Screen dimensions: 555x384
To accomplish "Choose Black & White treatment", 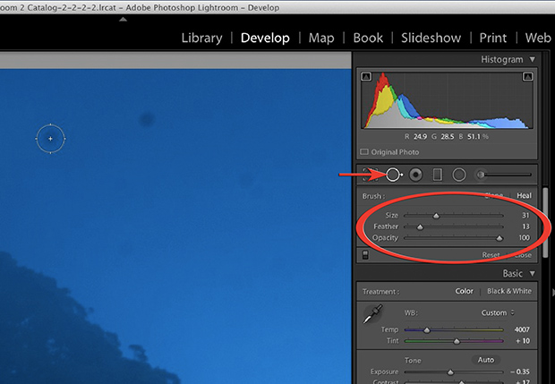I will [509, 291].
